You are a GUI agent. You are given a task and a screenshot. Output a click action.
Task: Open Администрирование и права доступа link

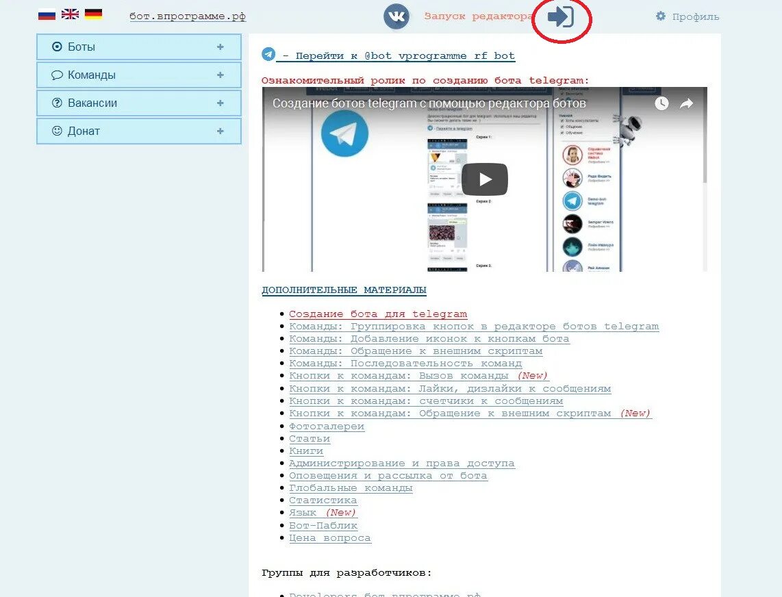401,463
